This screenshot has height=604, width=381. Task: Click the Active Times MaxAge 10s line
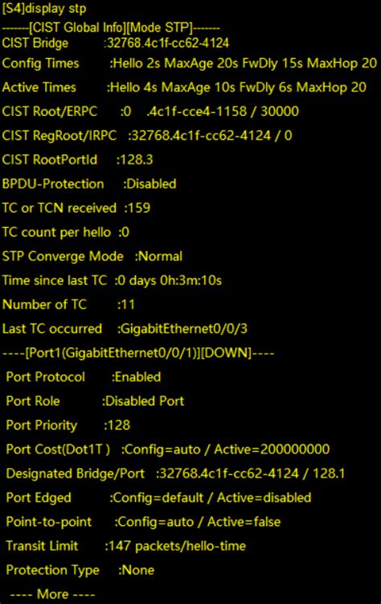(184, 88)
